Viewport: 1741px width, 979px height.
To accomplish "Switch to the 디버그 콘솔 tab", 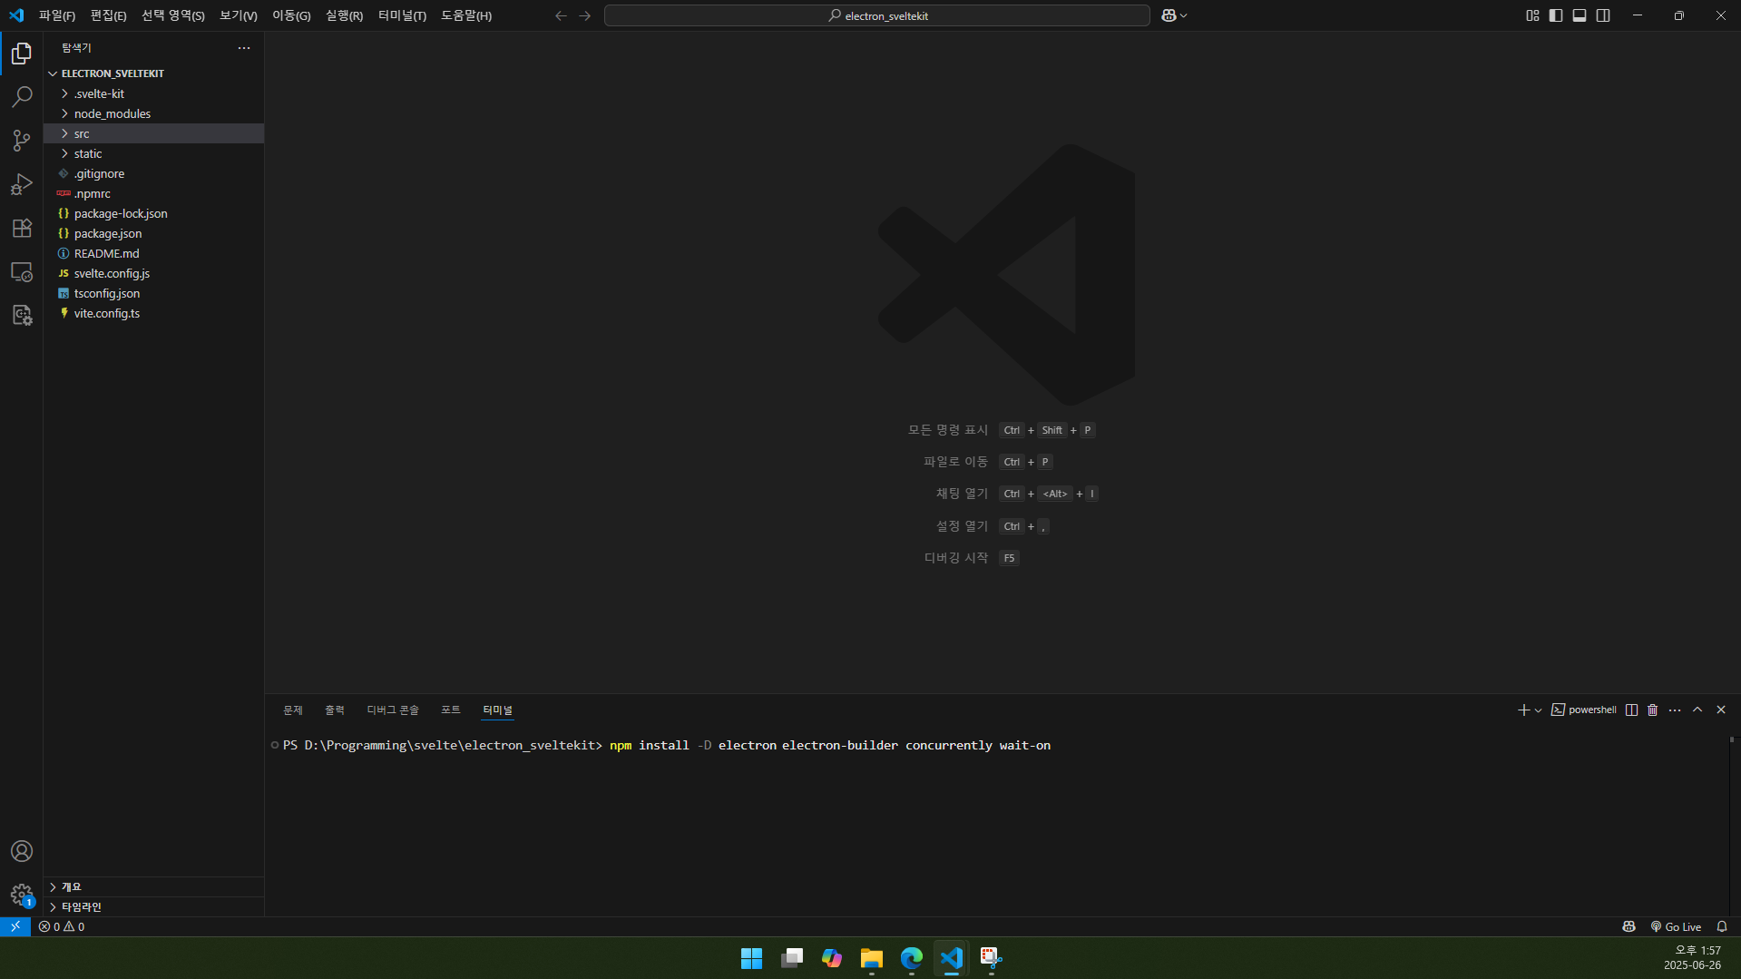I will 393,710.
